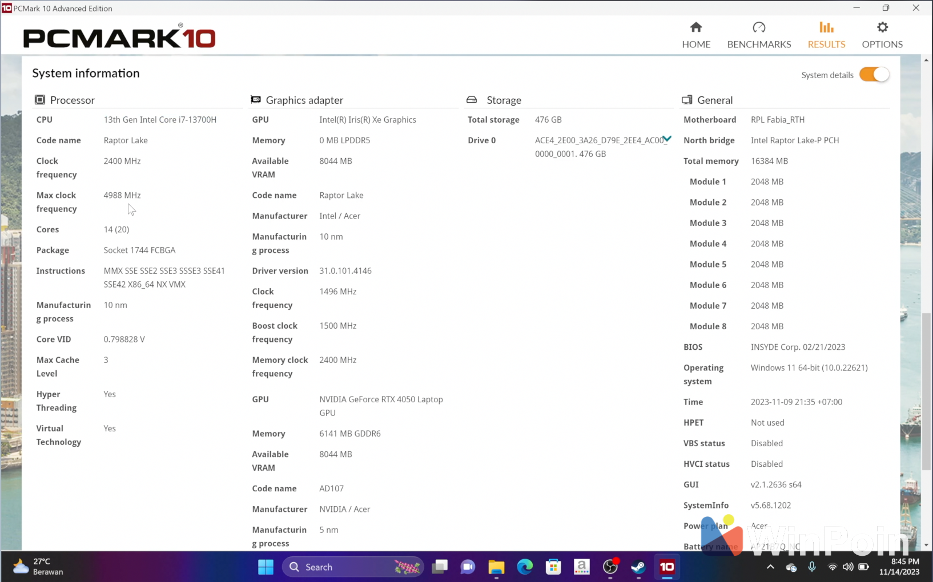Image resolution: width=933 pixels, height=582 pixels.
Task: Select the Package value Socket 1744 FCBGA
Action: (139, 250)
